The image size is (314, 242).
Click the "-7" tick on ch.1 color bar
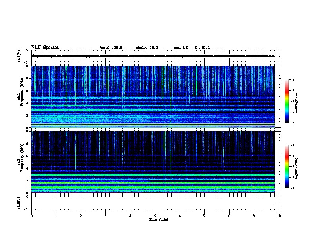click(292, 123)
